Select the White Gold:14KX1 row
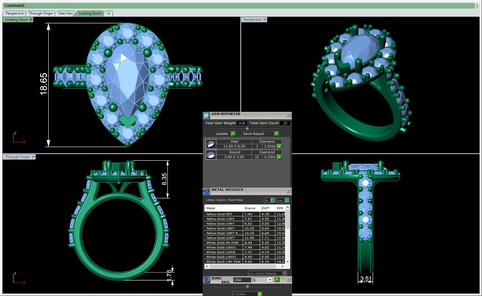Image resolution: width=482 pixels, height=296 pixels. [x=245, y=257]
